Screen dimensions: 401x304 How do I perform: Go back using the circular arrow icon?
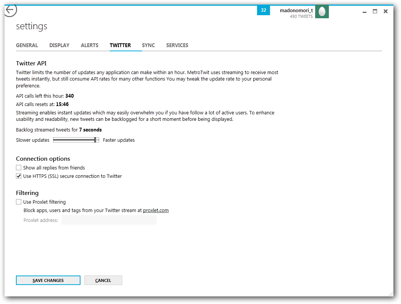tap(10, 10)
